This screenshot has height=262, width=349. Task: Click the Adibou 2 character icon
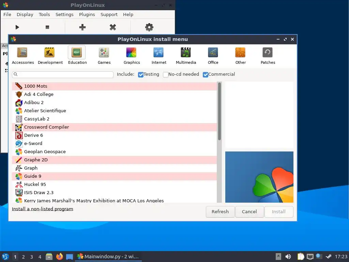click(x=19, y=102)
